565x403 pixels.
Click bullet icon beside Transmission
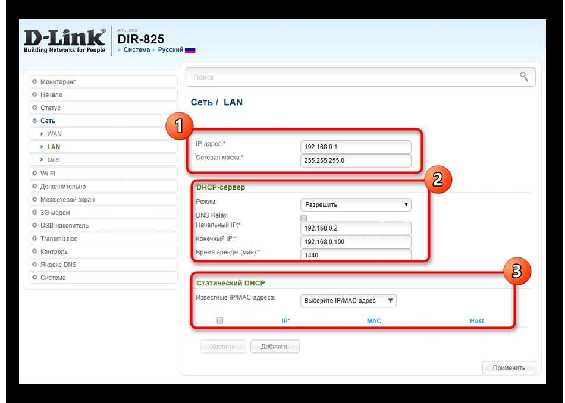pyautogui.click(x=34, y=238)
